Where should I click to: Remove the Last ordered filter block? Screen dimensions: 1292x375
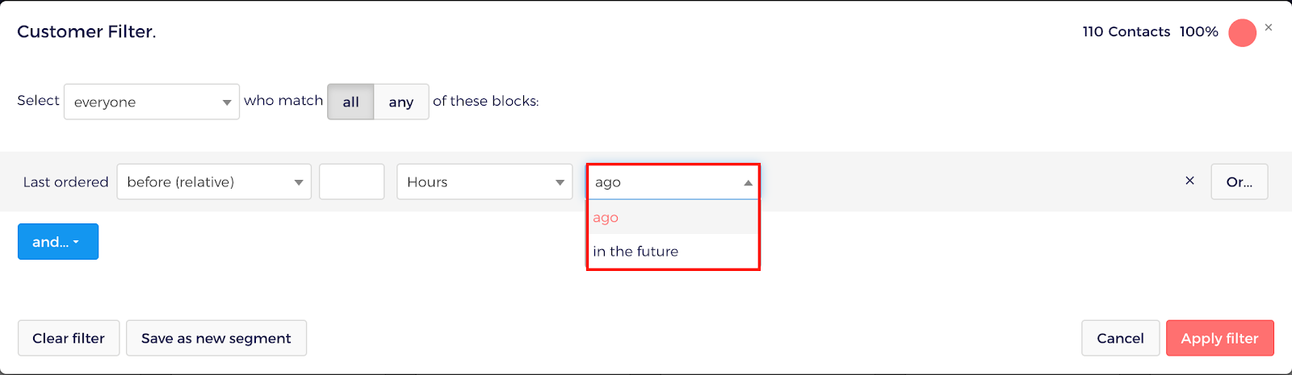click(x=1189, y=181)
